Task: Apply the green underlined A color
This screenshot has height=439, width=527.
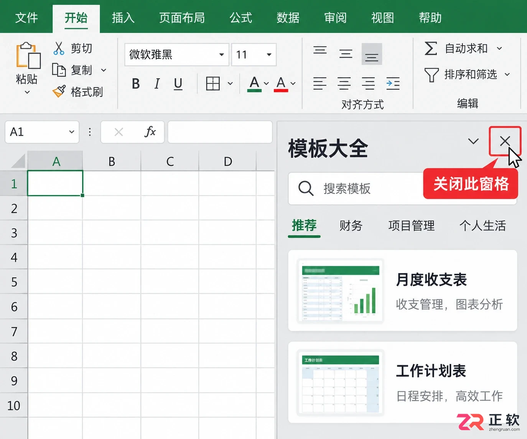Action: (254, 84)
